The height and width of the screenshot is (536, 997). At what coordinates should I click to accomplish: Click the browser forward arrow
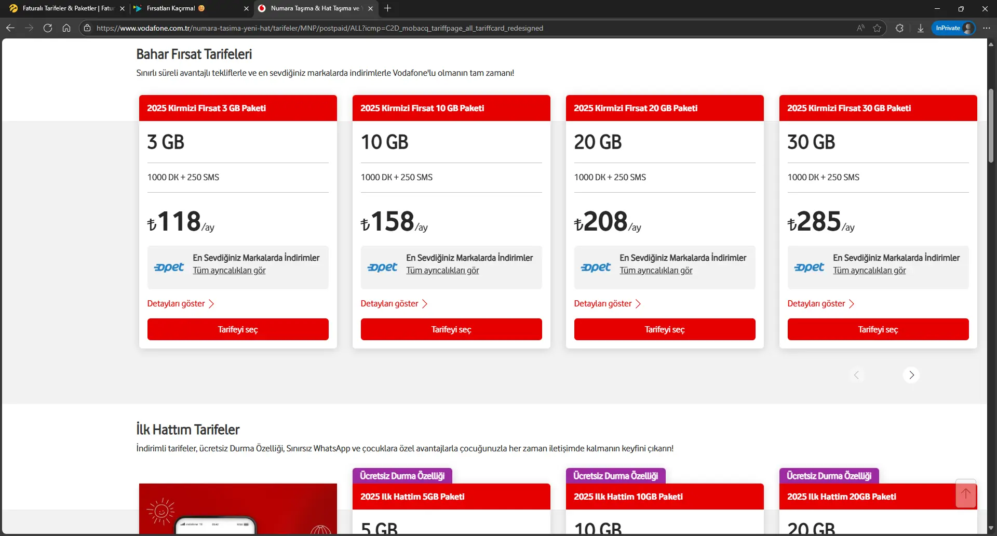[x=29, y=28]
